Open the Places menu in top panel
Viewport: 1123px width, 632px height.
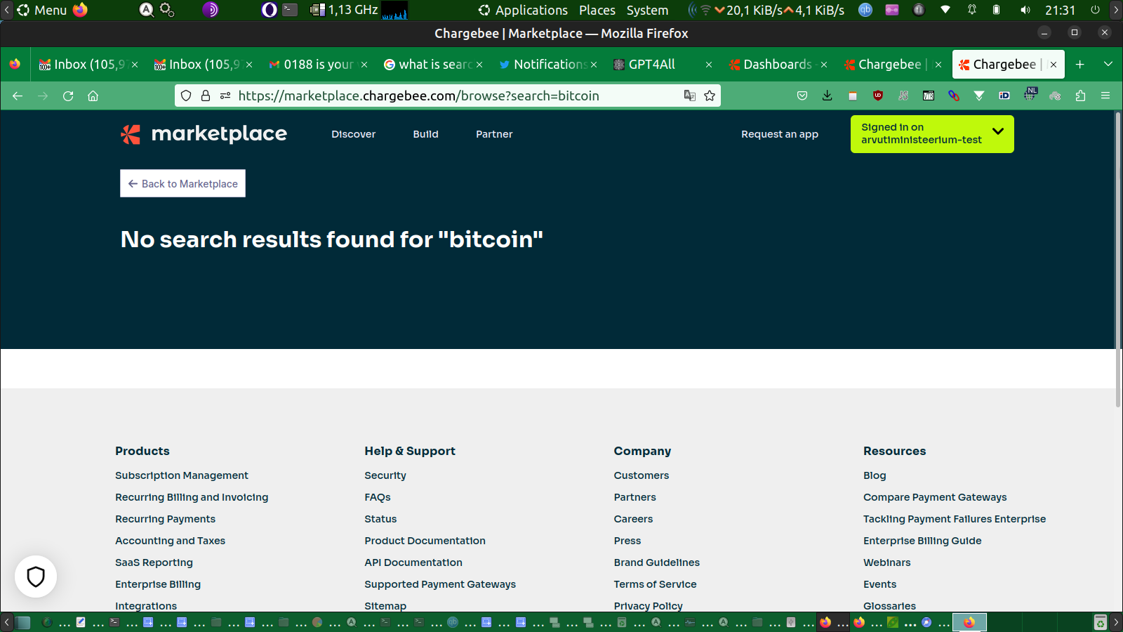point(597,10)
